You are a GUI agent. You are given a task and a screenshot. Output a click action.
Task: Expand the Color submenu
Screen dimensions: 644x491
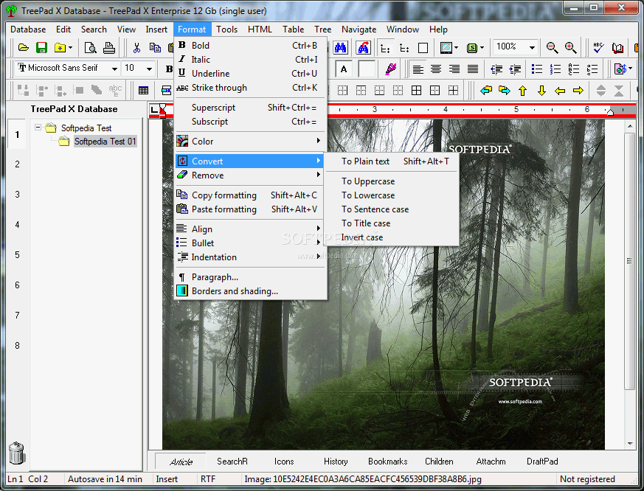251,142
